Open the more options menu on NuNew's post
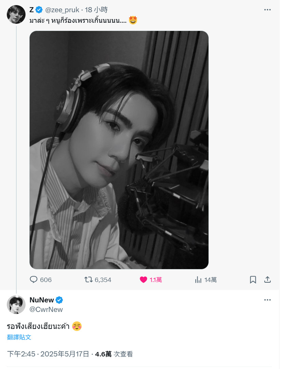 267,300
